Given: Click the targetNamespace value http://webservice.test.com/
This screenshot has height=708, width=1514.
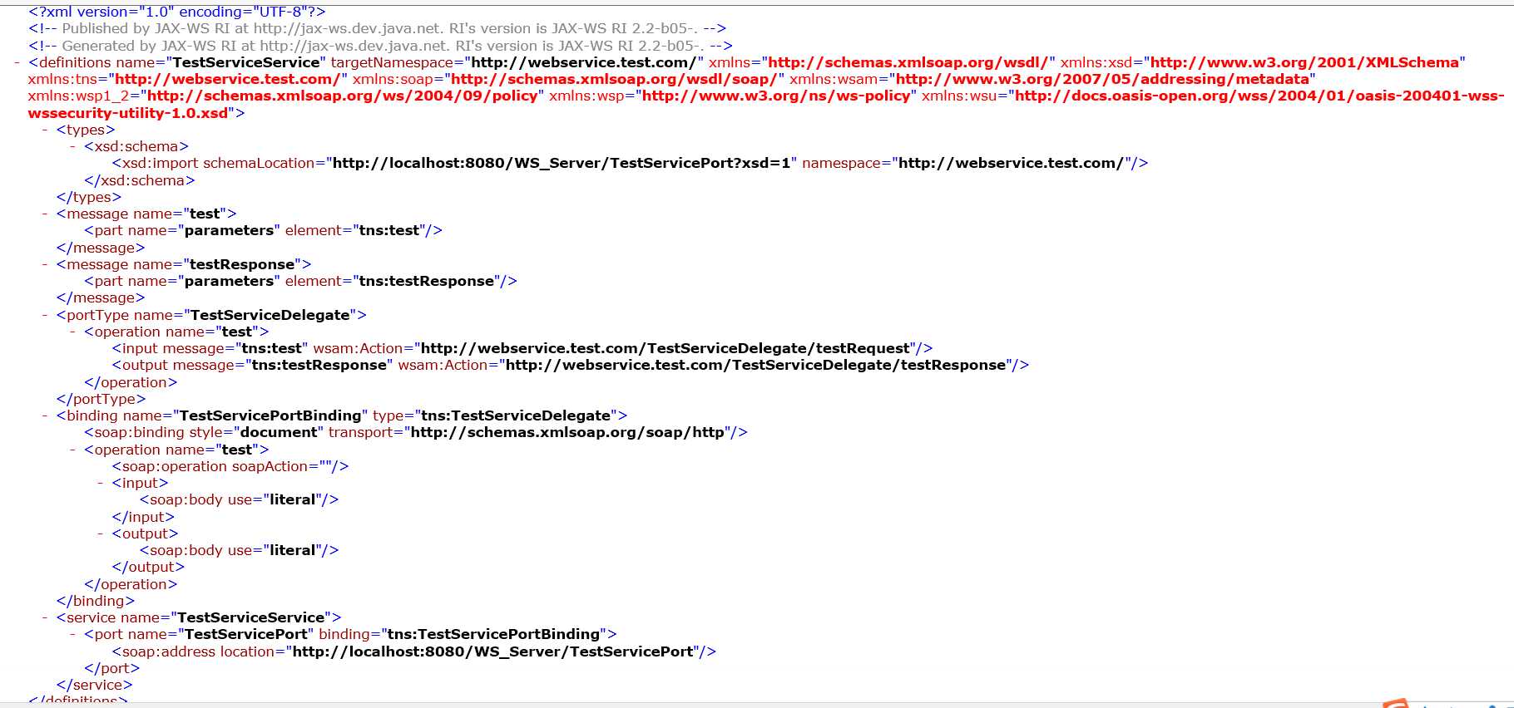Looking at the screenshot, I should pyautogui.click(x=584, y=62).
